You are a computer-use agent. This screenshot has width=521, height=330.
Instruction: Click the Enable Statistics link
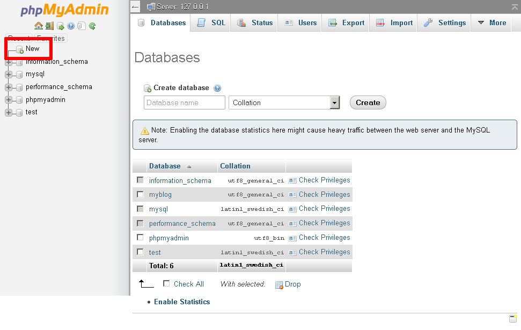pos(181,302)
